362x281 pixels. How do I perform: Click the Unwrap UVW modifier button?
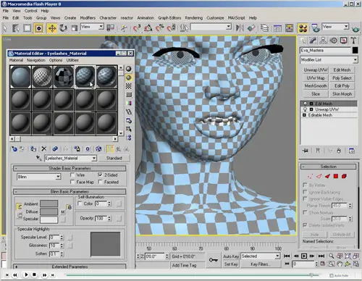point(316,70)
